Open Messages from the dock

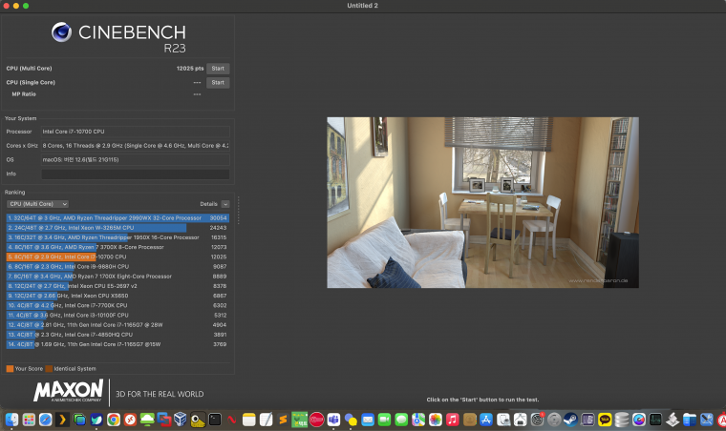(x=401, y=420)
